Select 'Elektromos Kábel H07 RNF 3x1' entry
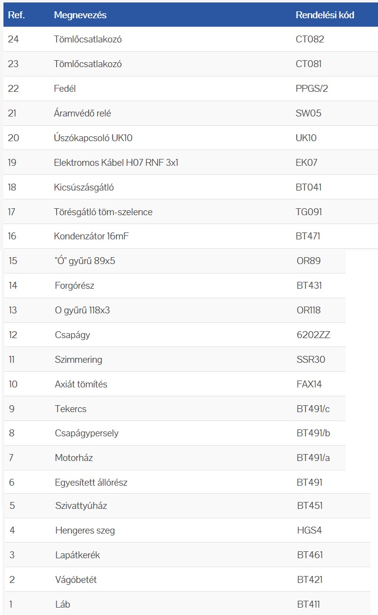This screenshot has width=378, height=615. pyautogui.click(x=116, y=162)
